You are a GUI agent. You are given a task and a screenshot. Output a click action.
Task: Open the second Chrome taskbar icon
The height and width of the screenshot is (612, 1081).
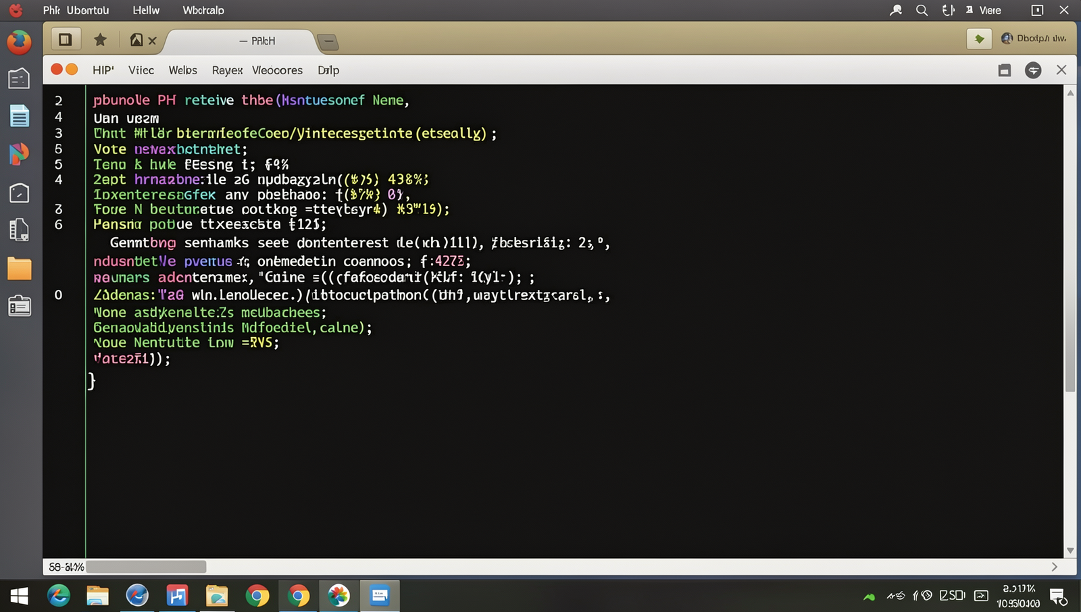pyautogui.click(x=298, y=596)
